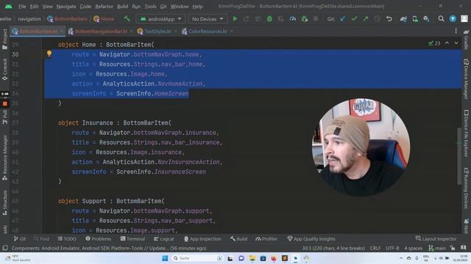The height and width of the screenshot is (264, 471).
Task: Toggle the Structure tool window sidebar tab
Action: (x=4, y=202)
